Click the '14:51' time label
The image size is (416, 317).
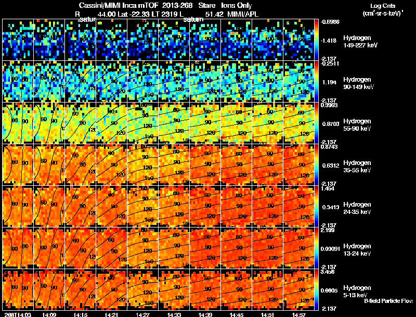(267, 315)
